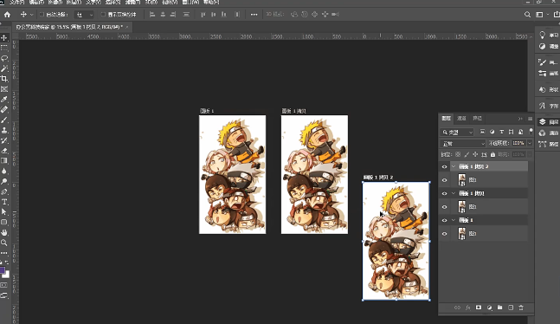Select the Horizontal Type tool

click(4, 202)
